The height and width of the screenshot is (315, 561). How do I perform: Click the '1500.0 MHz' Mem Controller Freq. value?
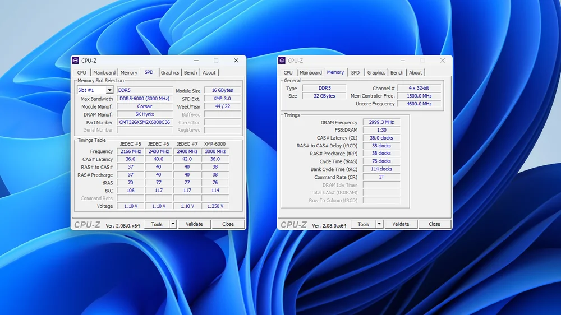pos(419,96)
